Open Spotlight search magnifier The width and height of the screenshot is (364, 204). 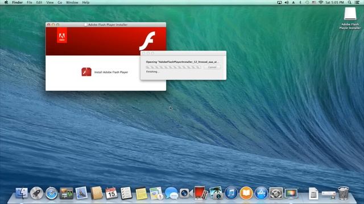click(x=350, y=2)
